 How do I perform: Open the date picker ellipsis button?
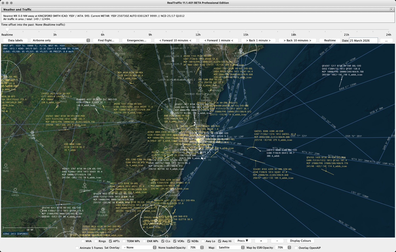tap(386, 41)
